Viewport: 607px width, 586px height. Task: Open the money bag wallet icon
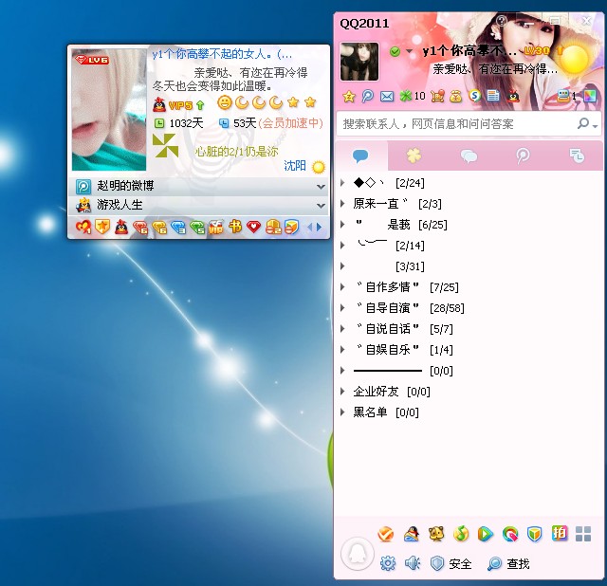tap(455, 96)
